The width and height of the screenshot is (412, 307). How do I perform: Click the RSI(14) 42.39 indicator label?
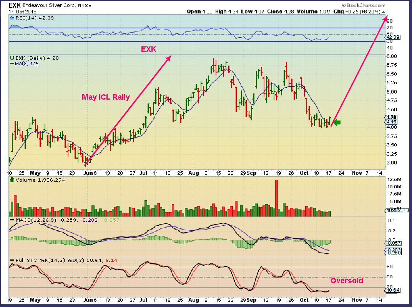pyautogui.click(x=35, y=18)
